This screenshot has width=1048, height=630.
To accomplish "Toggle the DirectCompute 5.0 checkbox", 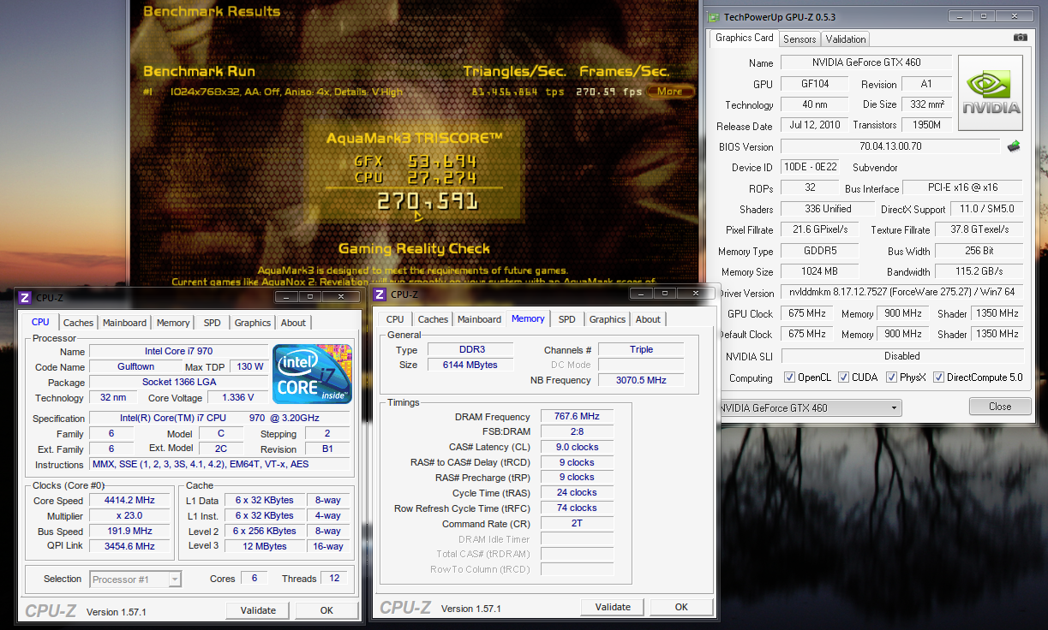I will click(939, 377).
